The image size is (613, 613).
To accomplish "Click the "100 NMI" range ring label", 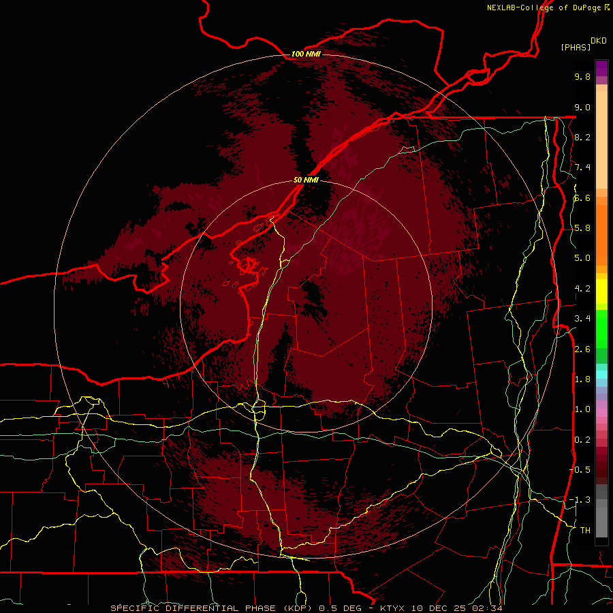I will 306,54.
